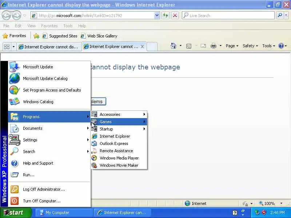Click the Web Slice Gallery link
Viewport: 291px width, 218px height.
tap(99, 36)
